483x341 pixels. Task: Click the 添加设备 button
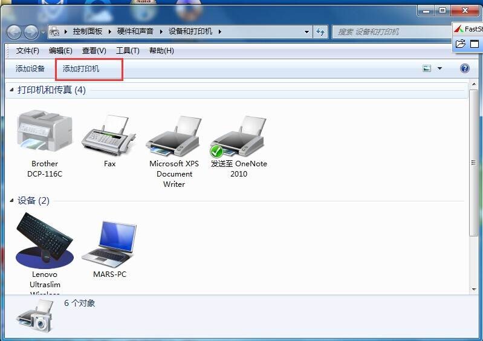click(x=30, y=69)
